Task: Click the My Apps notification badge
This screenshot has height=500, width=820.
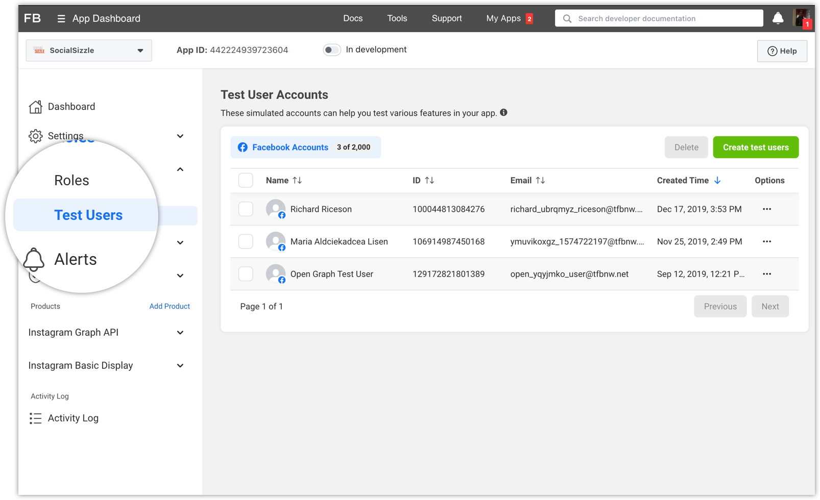Action: coord(529,19)
